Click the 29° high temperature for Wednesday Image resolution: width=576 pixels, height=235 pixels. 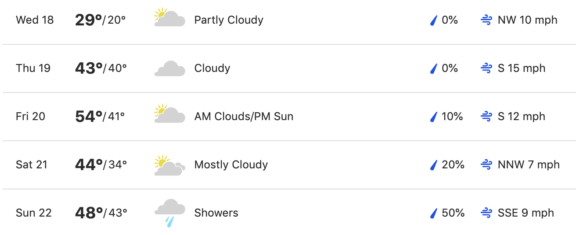[x=89, y=20]
